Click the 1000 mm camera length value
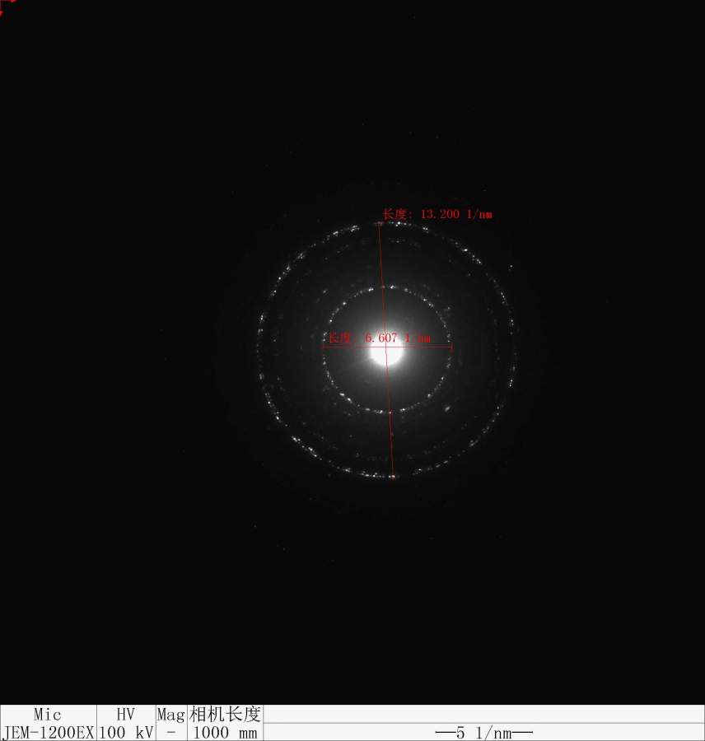Viewport: 705px width, 741px height. (225, 733)
